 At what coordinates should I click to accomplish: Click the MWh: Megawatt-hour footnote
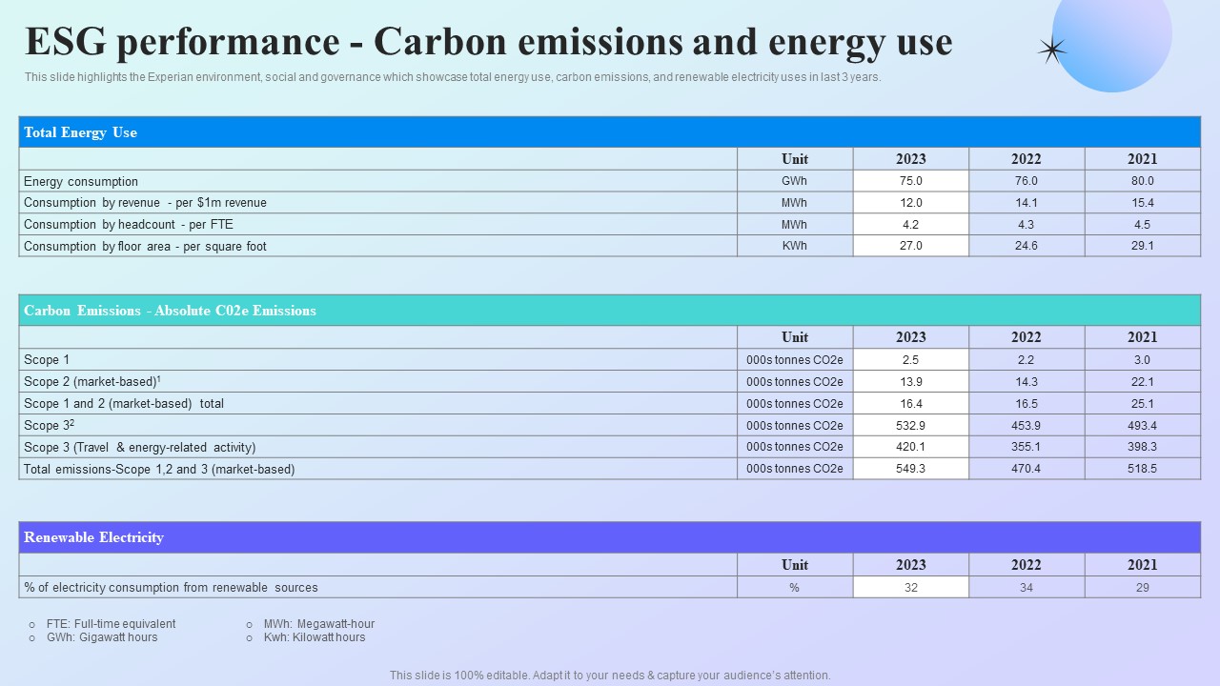pos(319,624)
